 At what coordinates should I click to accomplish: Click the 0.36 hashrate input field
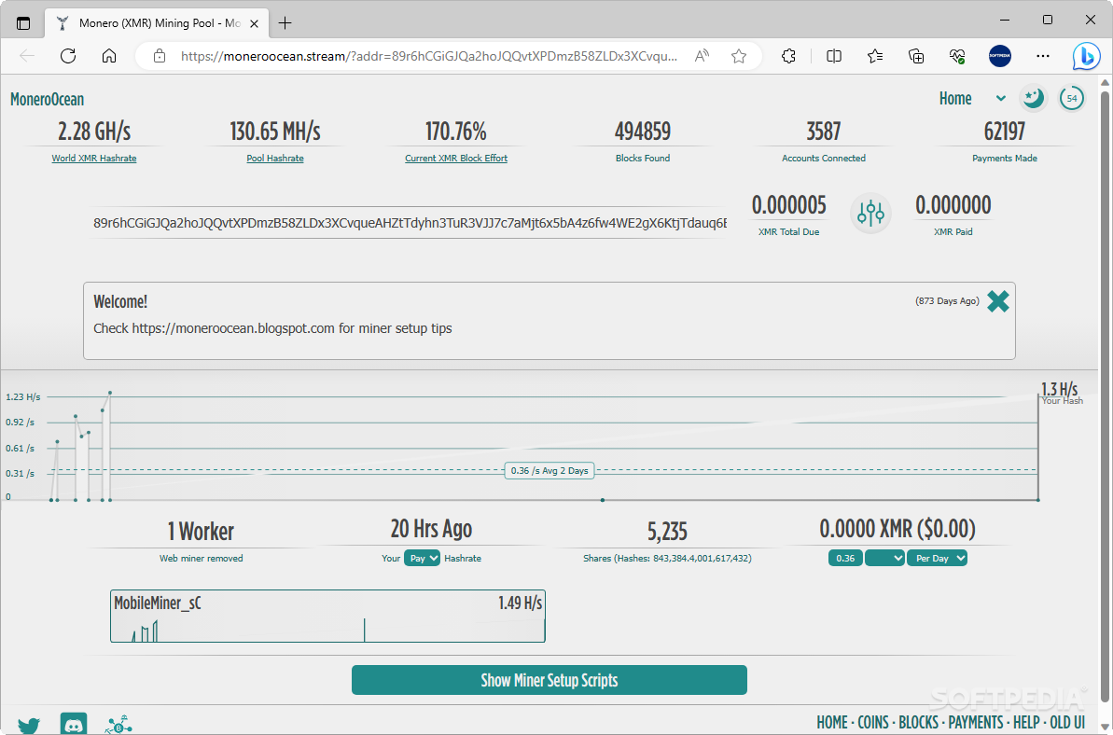pos(845,559)
